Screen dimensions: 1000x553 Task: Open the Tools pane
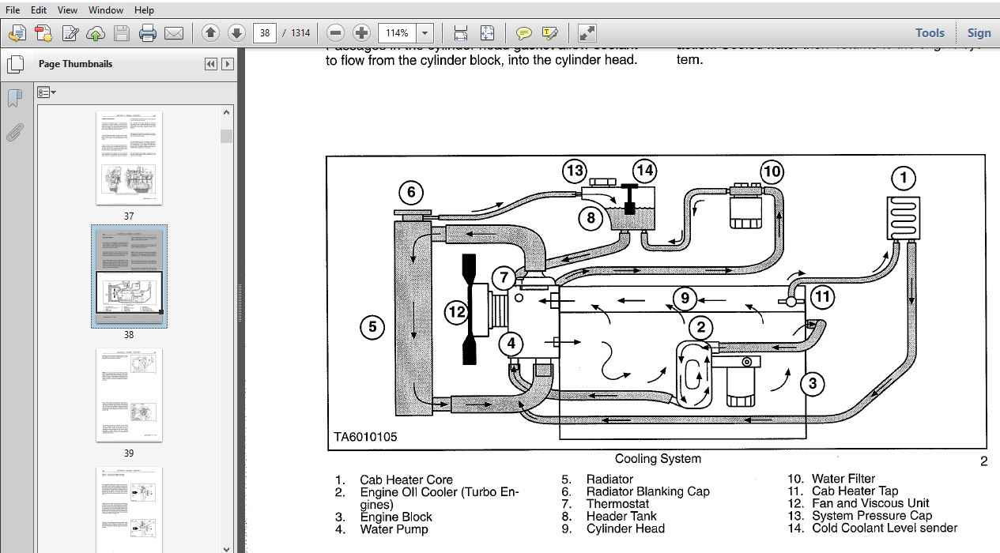930,33
